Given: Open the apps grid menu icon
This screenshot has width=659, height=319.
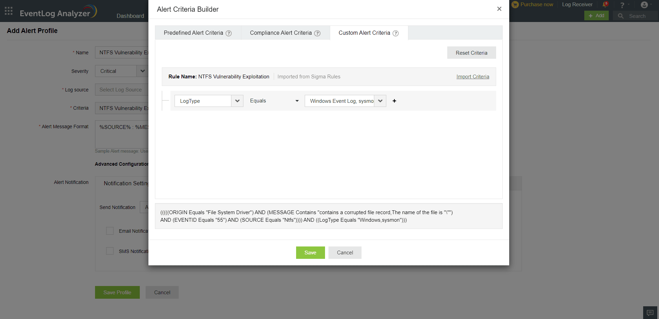Looking at the screenshot, I should coord(9,11).
